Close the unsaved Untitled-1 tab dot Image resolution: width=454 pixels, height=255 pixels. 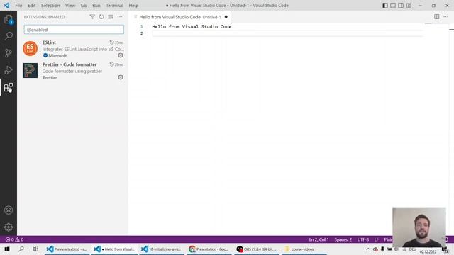pos(226,17)
